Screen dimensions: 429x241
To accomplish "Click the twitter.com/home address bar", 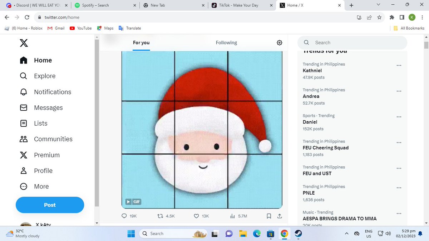I will pos(193,17).
